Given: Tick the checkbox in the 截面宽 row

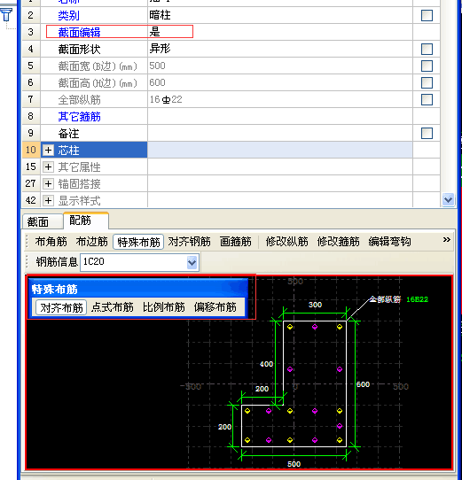Looking at the screenshot, I should tap(427, 66).
